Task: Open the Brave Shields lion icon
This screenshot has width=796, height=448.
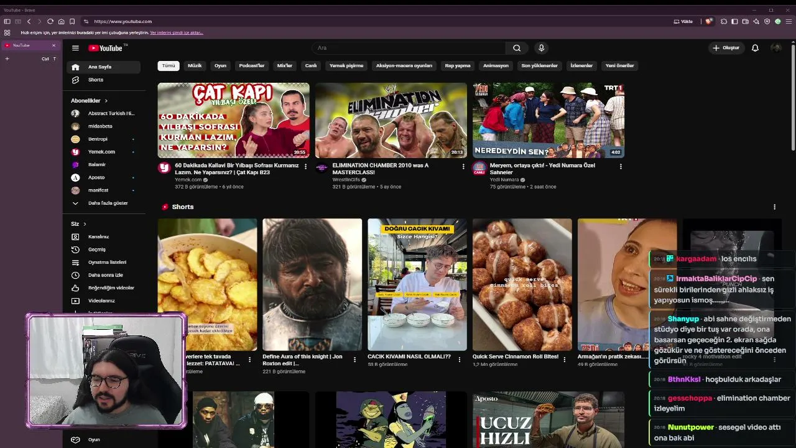Action: 708,21
